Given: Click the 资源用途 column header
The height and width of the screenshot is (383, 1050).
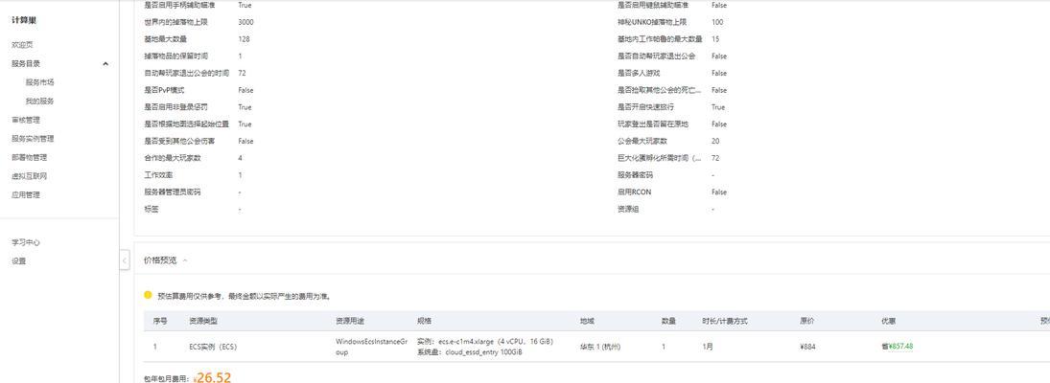Looking at the screenshot, I should pyautogui.click(x=350, y=321).
